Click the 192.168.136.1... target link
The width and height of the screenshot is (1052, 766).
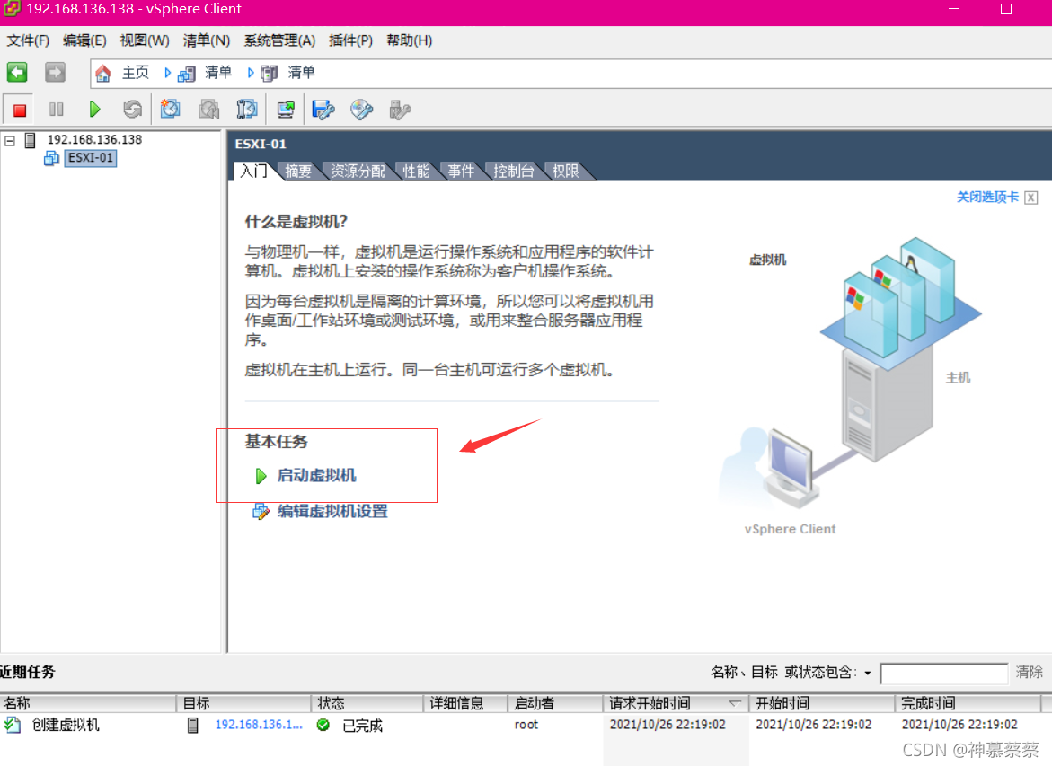point(259,725)
